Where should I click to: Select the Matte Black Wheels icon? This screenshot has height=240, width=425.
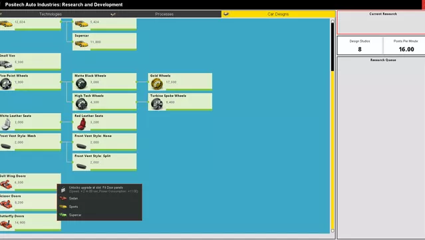click(81, 84)
